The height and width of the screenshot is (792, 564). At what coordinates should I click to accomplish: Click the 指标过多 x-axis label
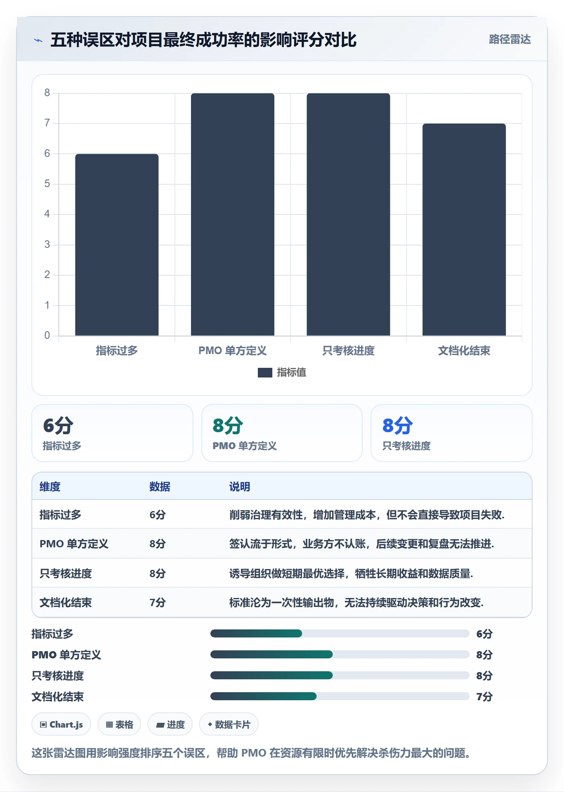[x=117, y=351]
